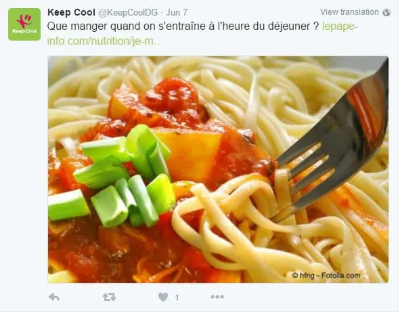Screen dimensions: 398x312
Task: Open the green Keep Cool avatar logo
Action: coord(24,24)
